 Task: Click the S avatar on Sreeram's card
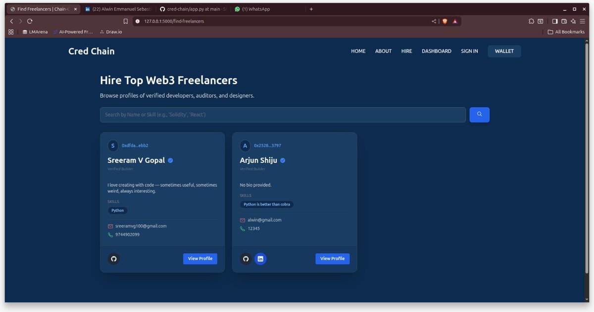click(x=113, y=145)
